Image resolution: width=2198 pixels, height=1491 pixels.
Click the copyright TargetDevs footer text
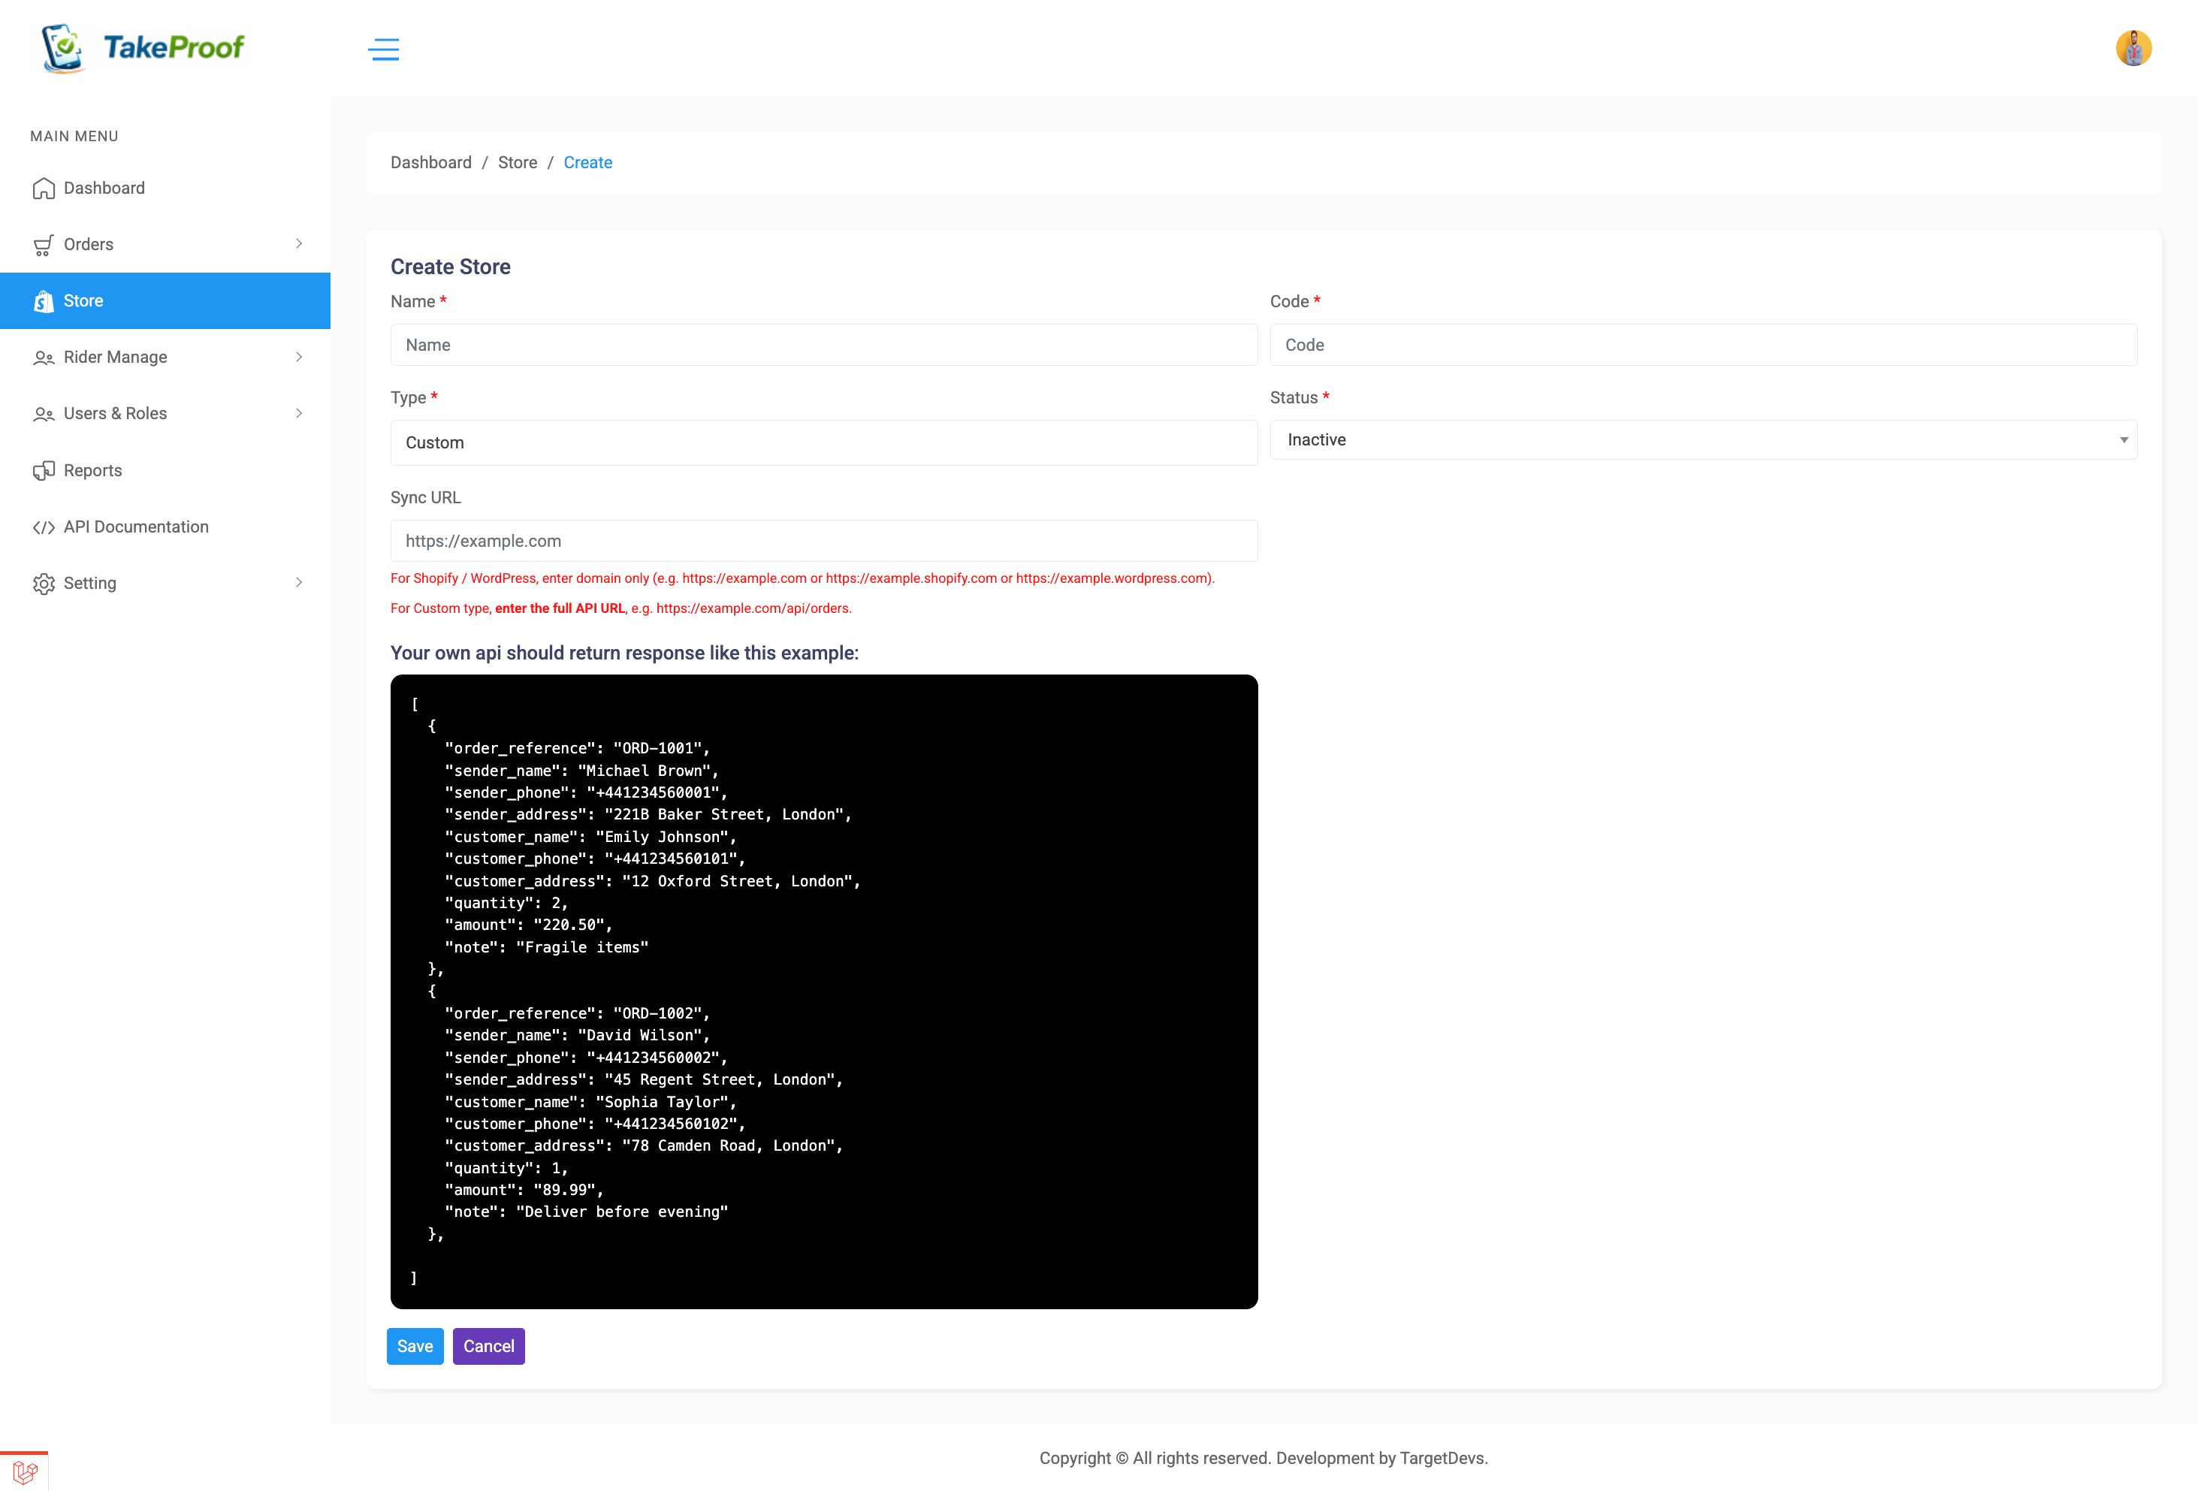tap(1263, 1458)
